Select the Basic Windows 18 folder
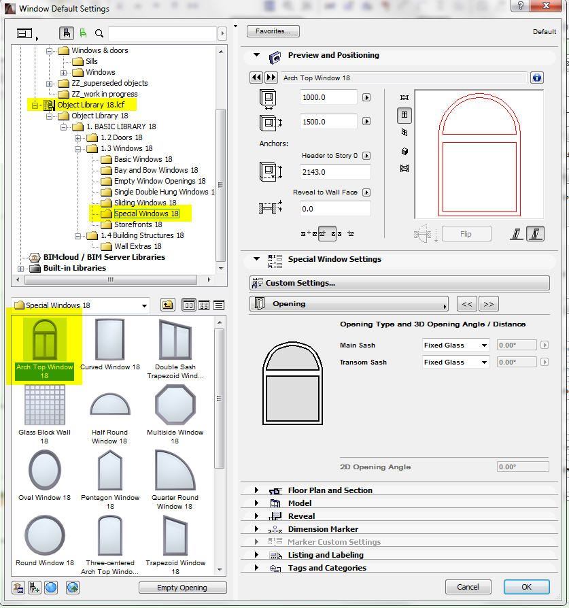Viewport: 569px width, 608px height. tap(143, 159)
